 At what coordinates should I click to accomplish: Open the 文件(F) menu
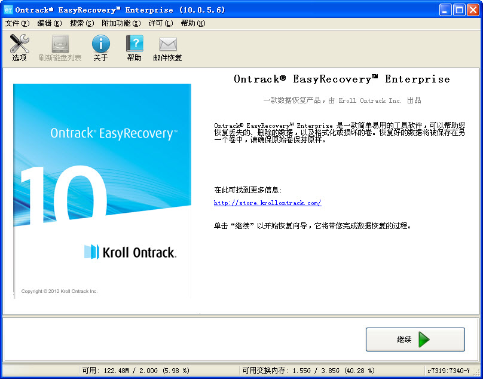click(15, 23)
